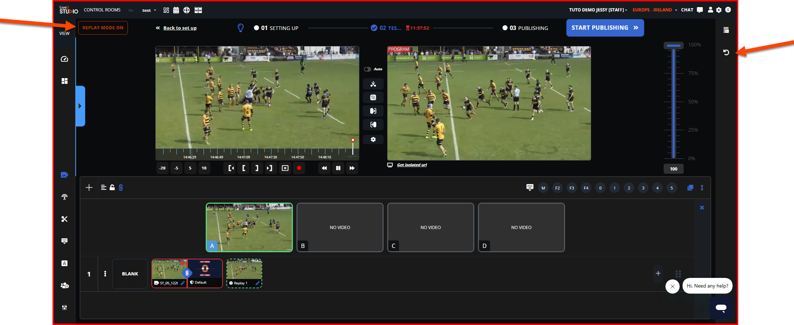Open transition settings gear between previews
This screenshot has width=794, height=325.
tap(373, 139)
